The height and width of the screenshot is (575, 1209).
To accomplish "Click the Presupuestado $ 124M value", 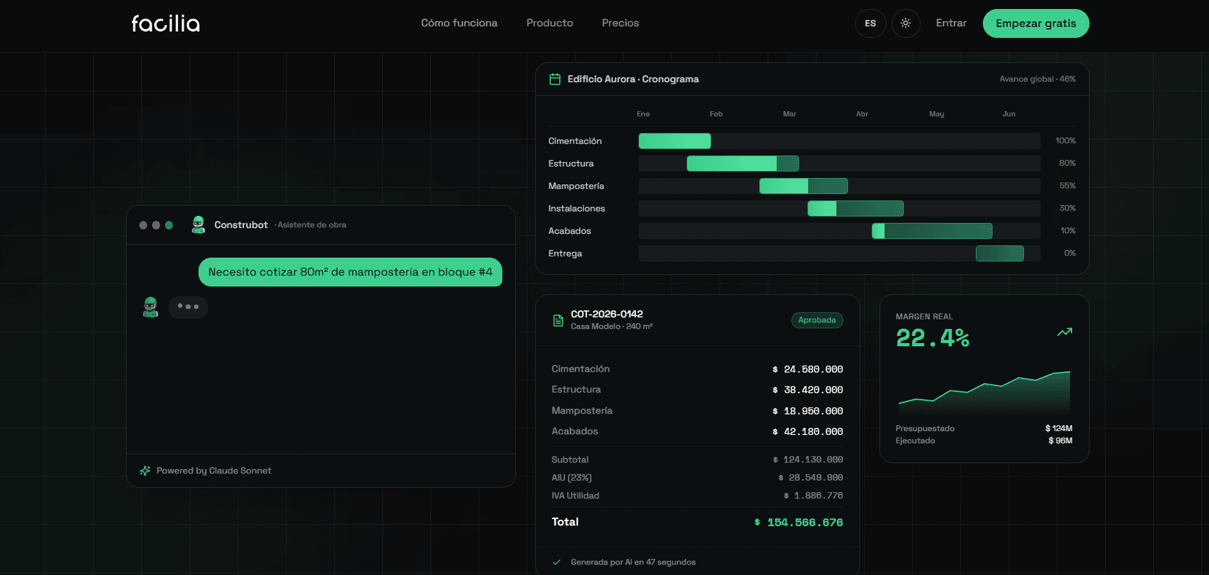I will pos(1059,429).
